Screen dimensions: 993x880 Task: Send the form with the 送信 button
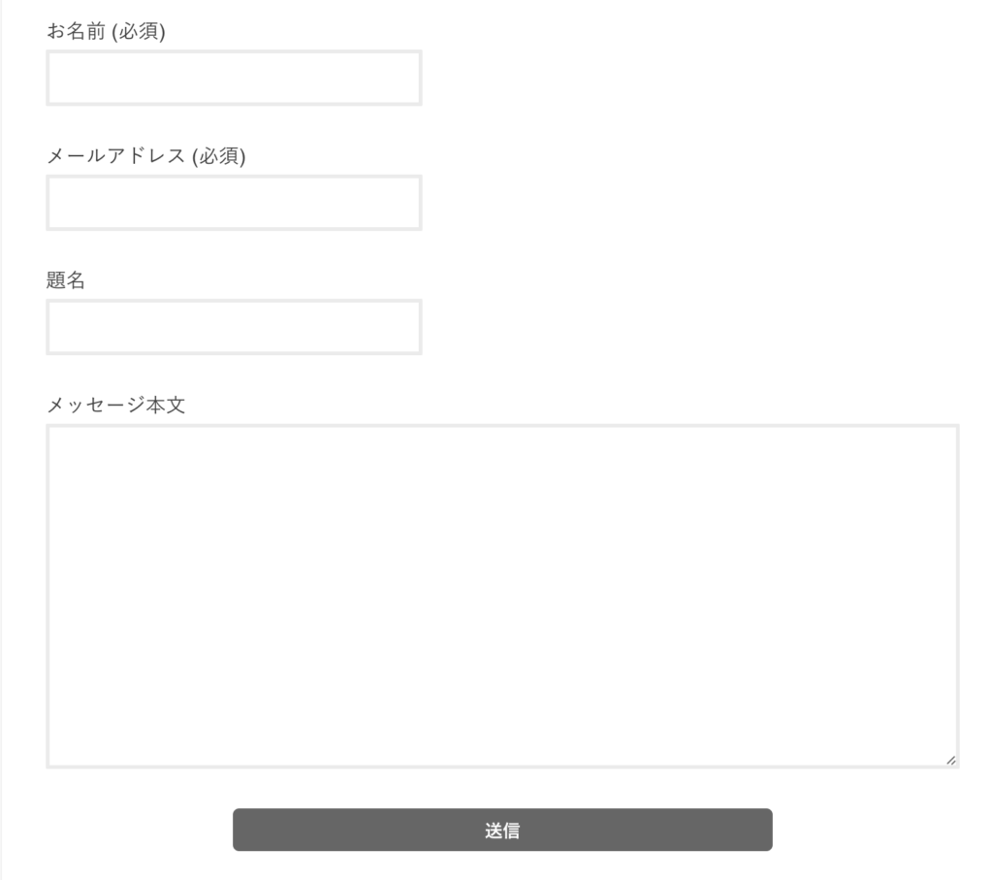coord(502,831)
